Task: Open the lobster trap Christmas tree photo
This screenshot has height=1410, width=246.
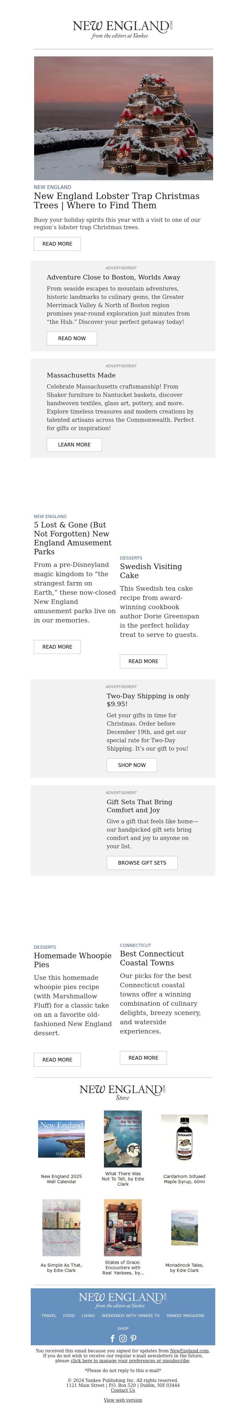Action: click(123, 118)
